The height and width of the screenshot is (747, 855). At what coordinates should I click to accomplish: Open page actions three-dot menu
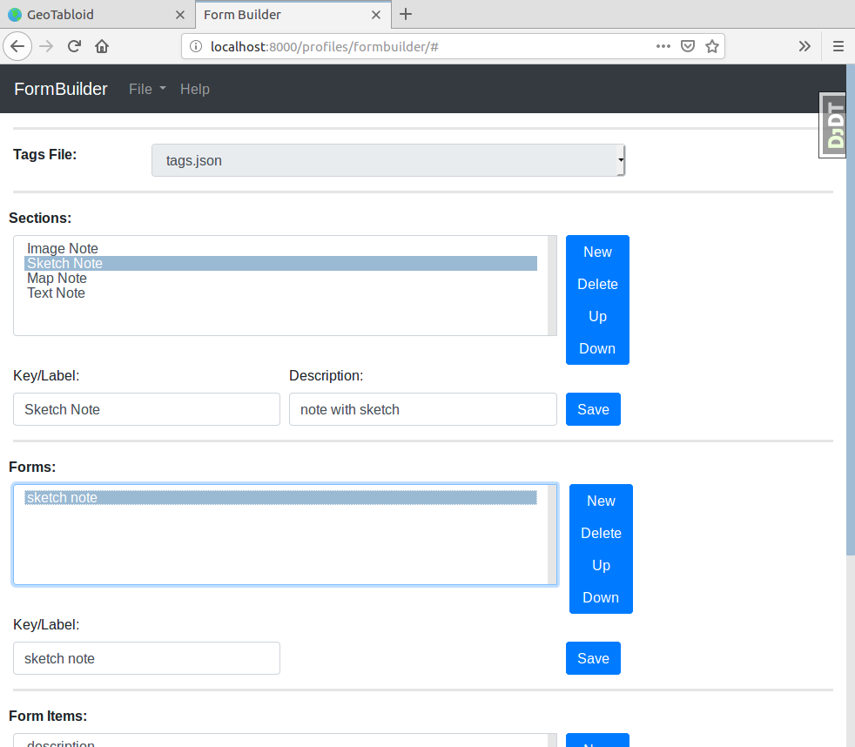pos(663,46)
